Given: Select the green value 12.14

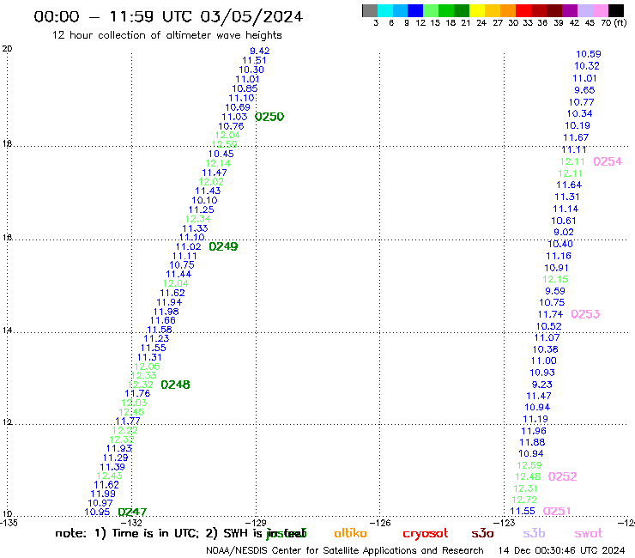Looking at the screenshot, I should pyautogui.click(x=218, y=163).
